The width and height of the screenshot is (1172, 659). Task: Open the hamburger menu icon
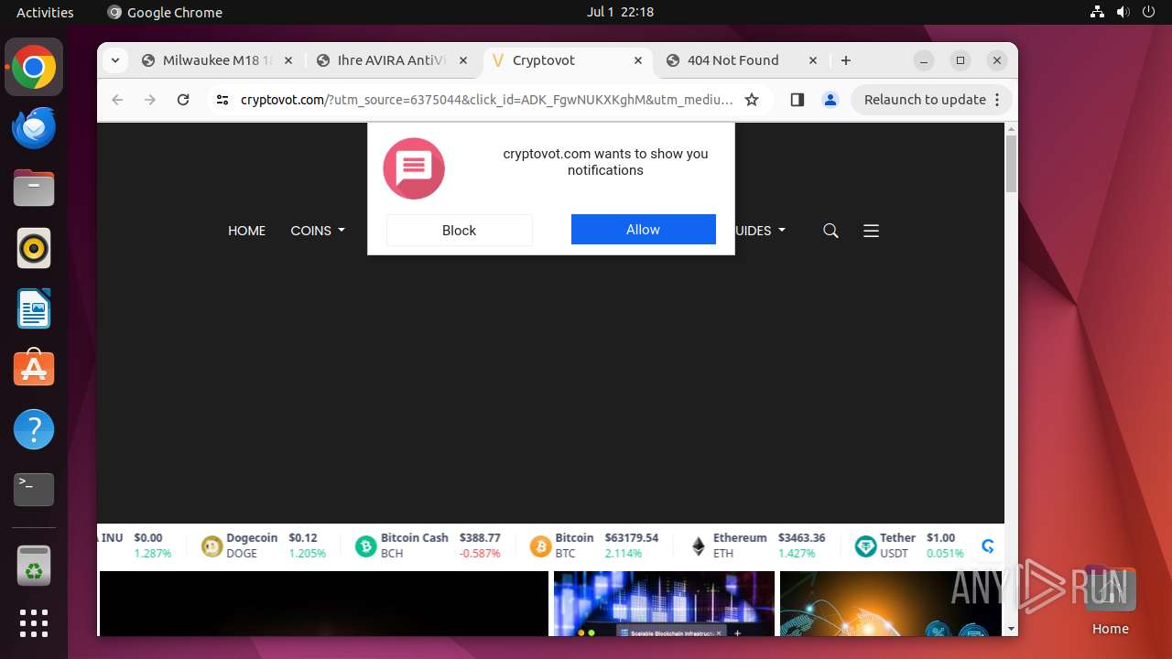[x=871, y=231]
